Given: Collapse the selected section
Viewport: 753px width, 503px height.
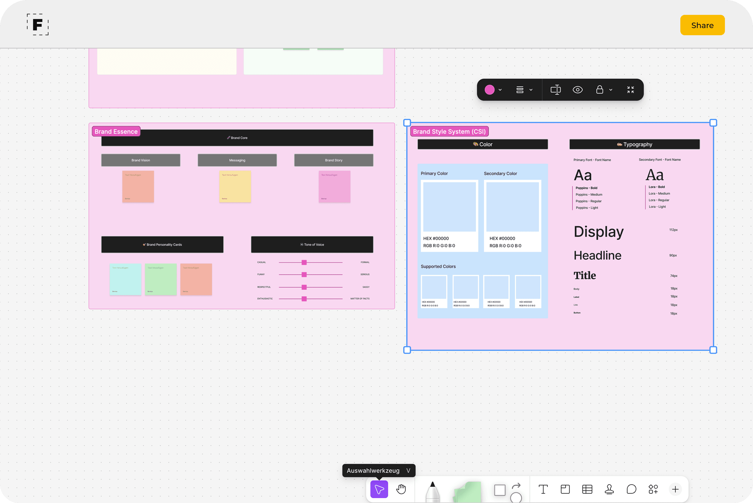Looking at the screenshot, I should 630,90.
